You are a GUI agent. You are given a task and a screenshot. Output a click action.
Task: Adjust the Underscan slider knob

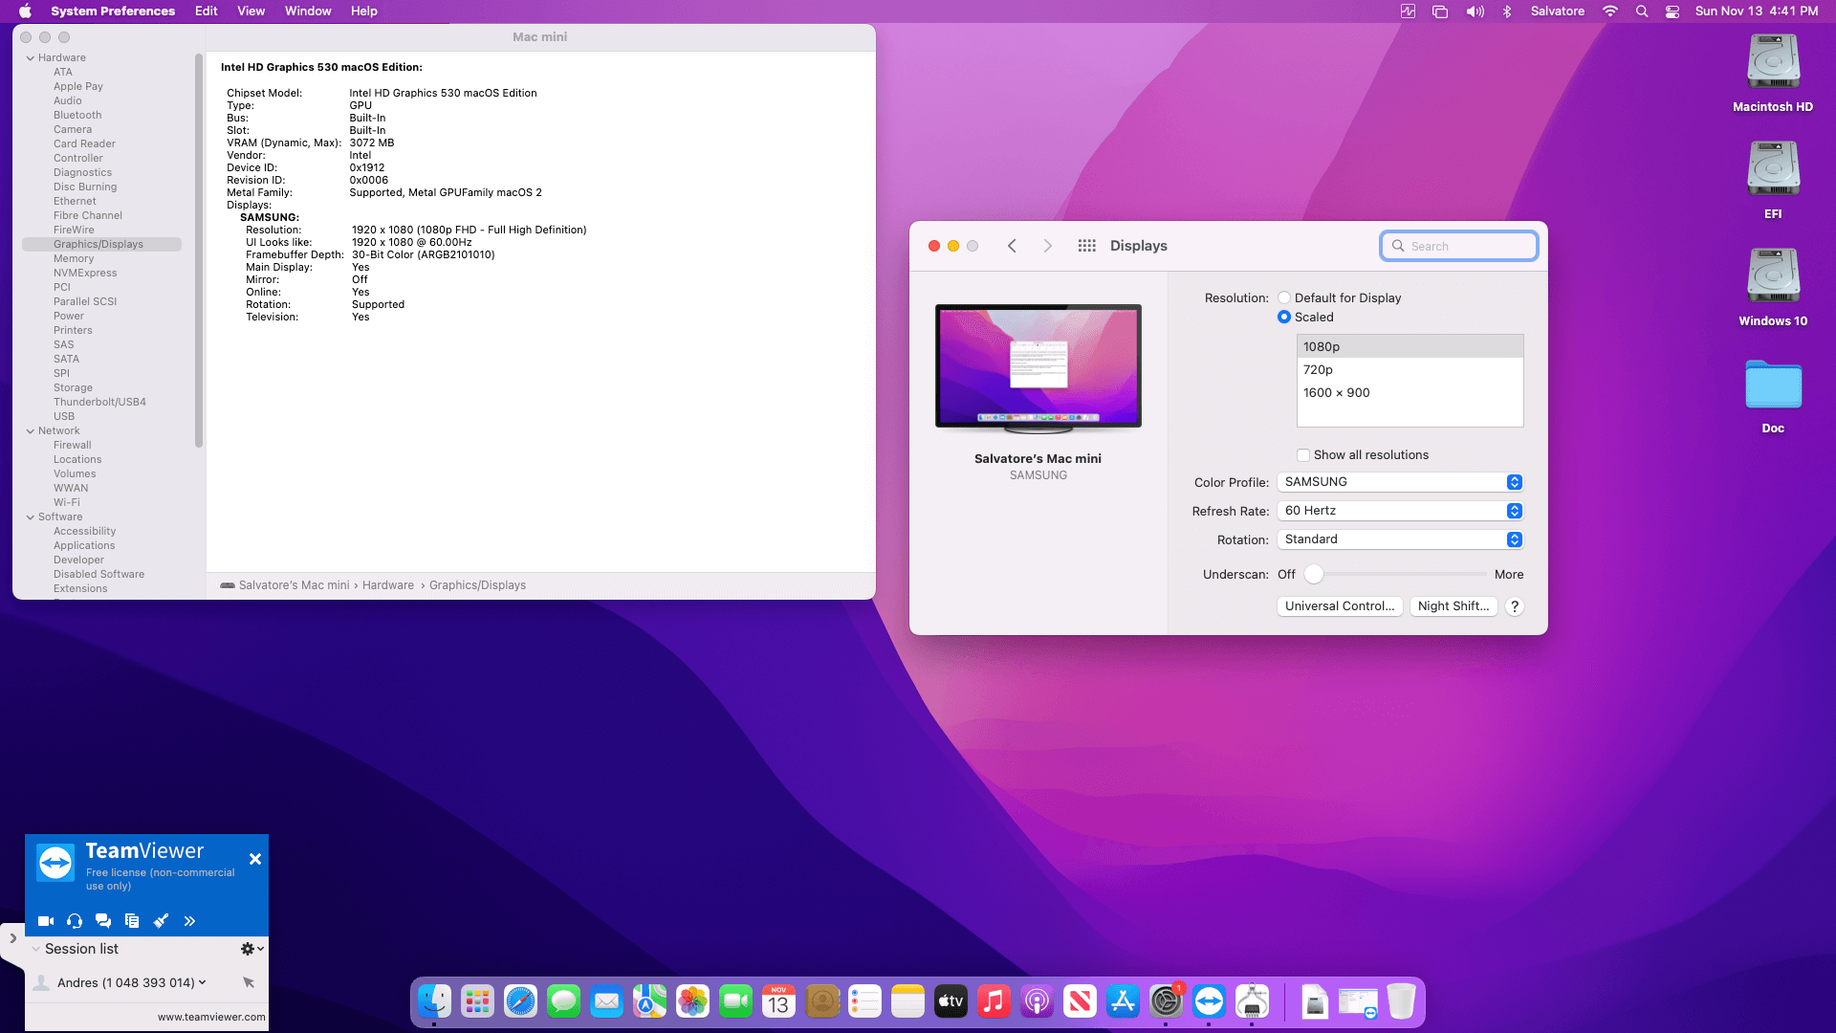click(x=1314, y=574)
